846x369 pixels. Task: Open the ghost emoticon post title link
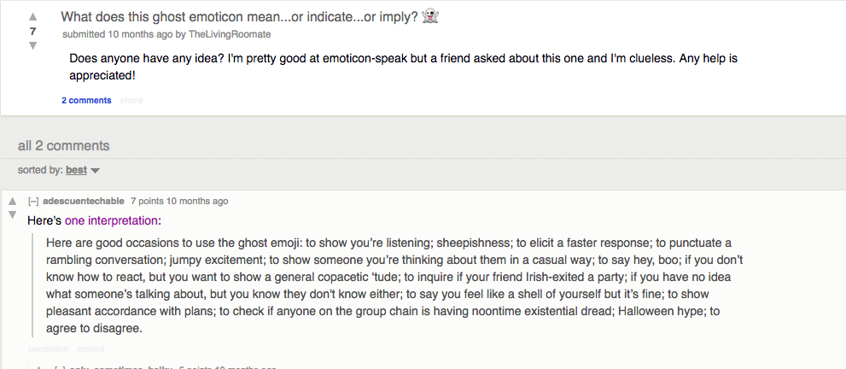(239, 16)
